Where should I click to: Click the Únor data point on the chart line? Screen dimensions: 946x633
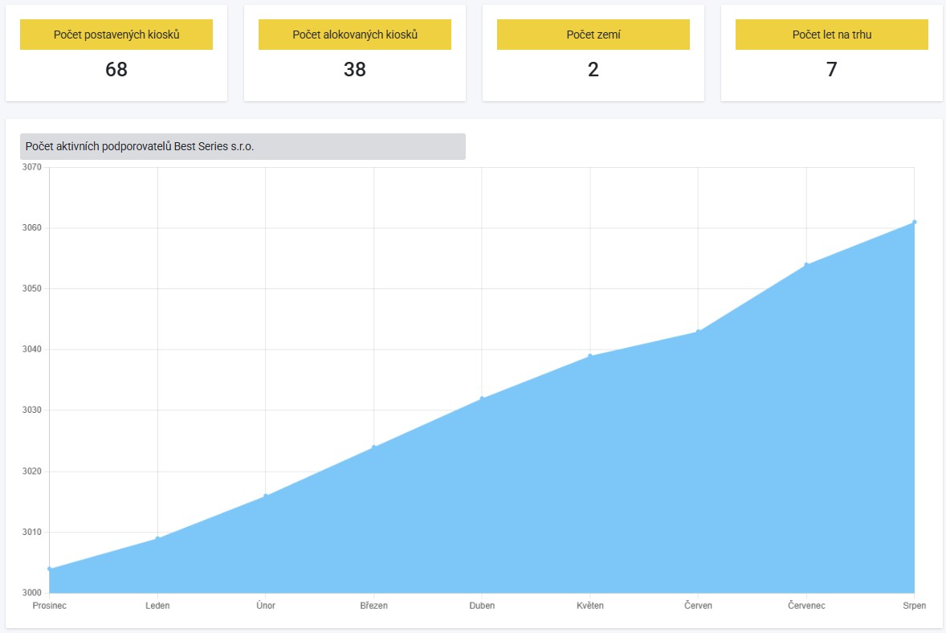click(265, 496)
